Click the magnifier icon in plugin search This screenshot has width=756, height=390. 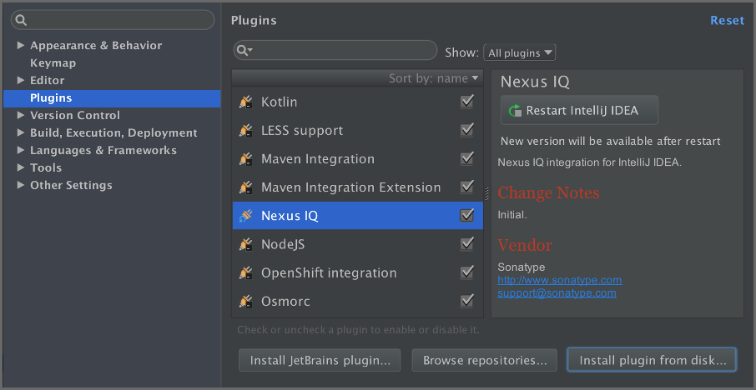(x=244, y=50)
